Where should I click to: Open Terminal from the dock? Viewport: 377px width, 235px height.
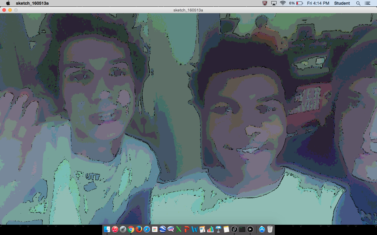(242, 229)
